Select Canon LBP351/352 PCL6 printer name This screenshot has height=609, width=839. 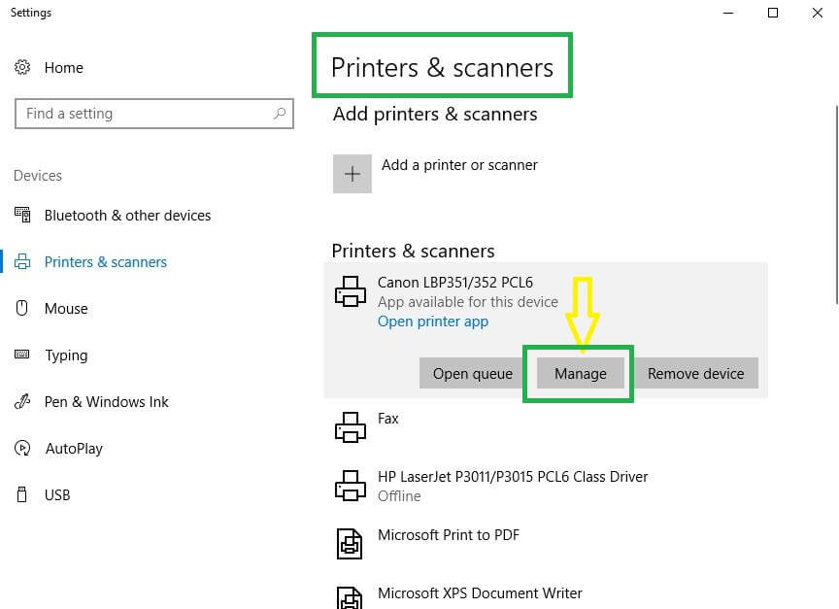click(454, 282)
